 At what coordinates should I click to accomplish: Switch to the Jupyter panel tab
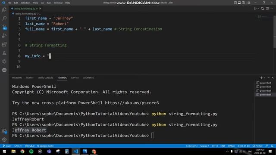pyautogui.click(x=75, y=77)
